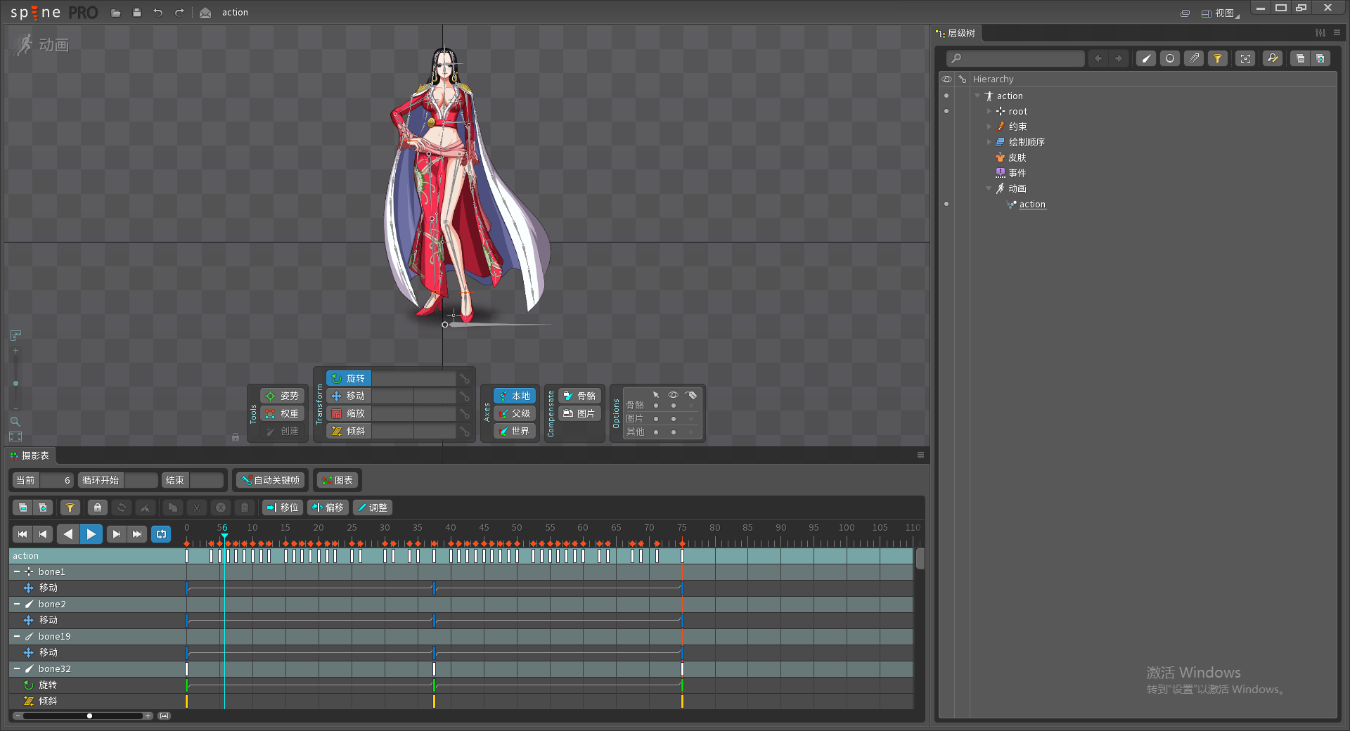The image size is (1350, 731).
Task: Collapse bone19 row in dopesheet
Action: [x=17, y=636]
